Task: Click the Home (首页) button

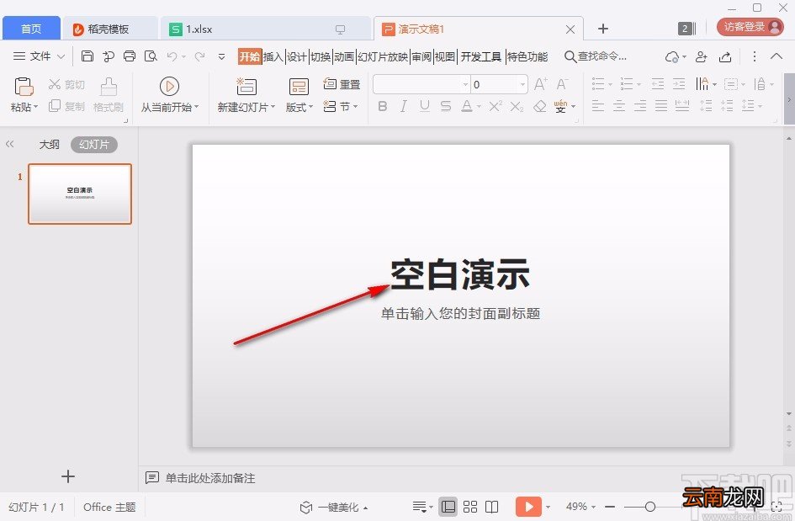Action: [x=31, y=29]
